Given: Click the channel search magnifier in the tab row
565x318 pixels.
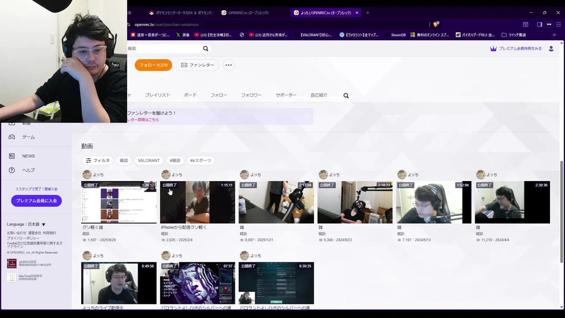Looking at the screenshot, I should [346, 95].
